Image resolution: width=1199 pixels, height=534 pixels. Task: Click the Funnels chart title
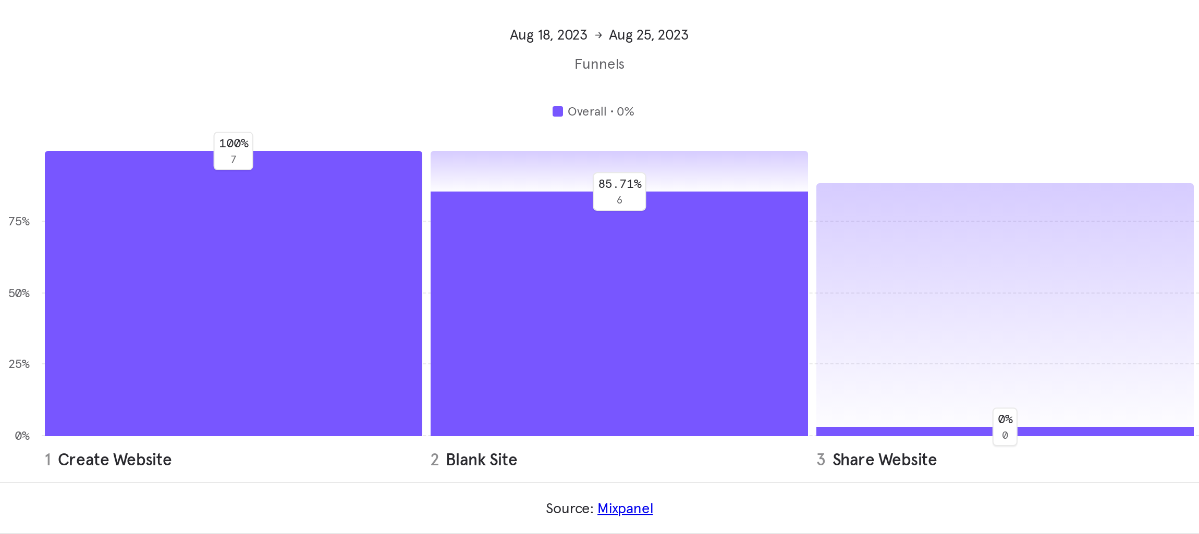599,64
